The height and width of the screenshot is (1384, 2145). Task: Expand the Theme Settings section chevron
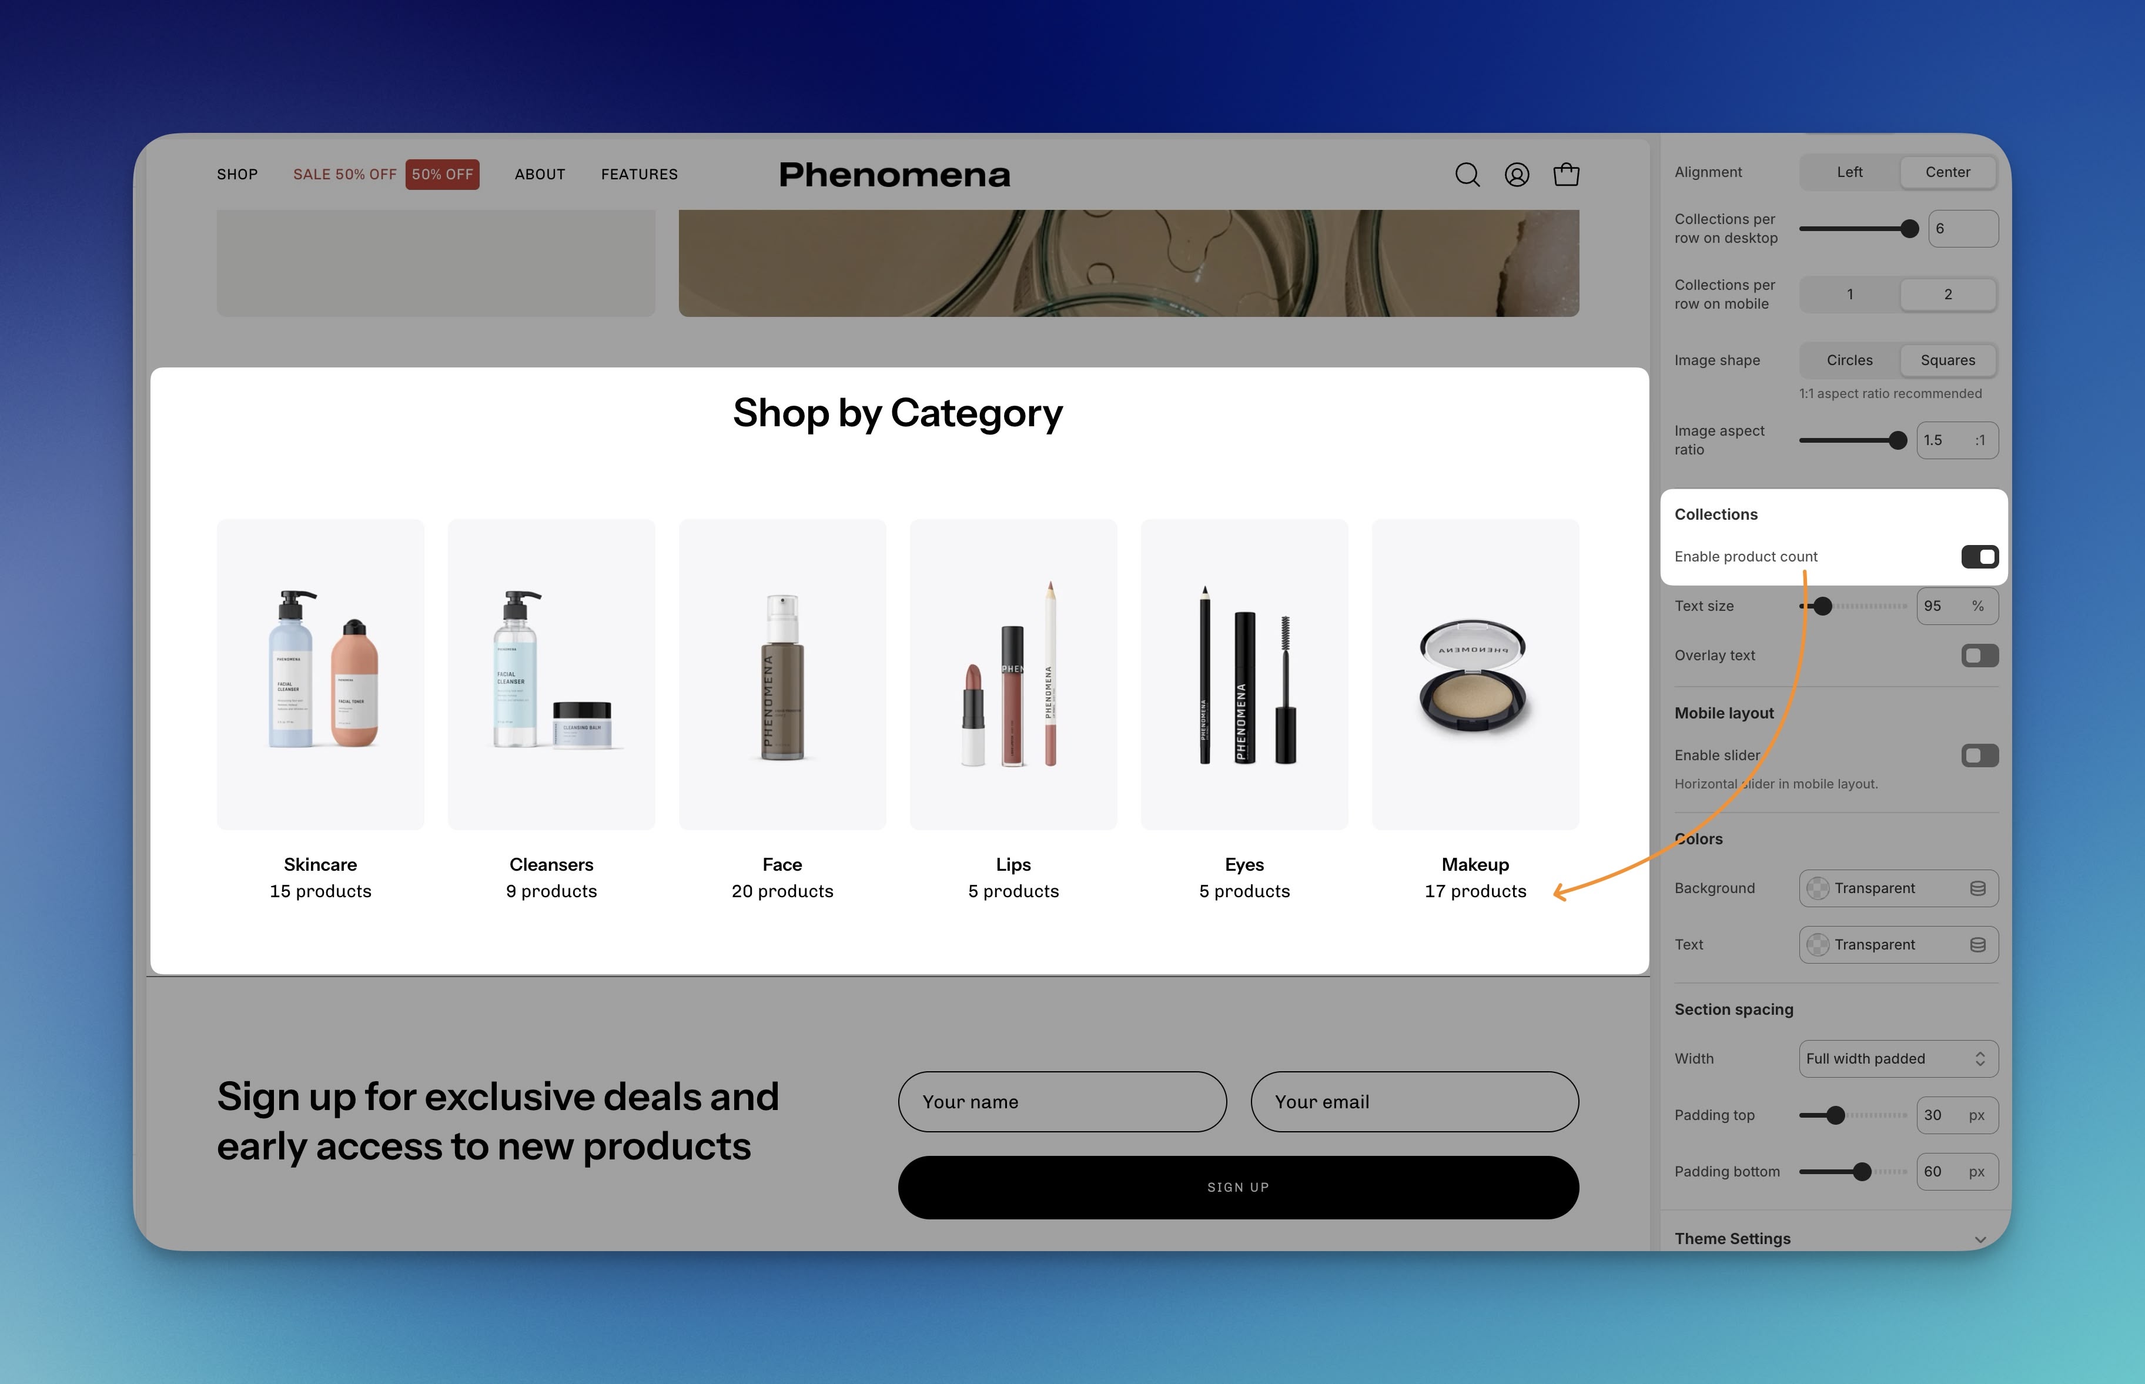click(x=1980, y=1239)
